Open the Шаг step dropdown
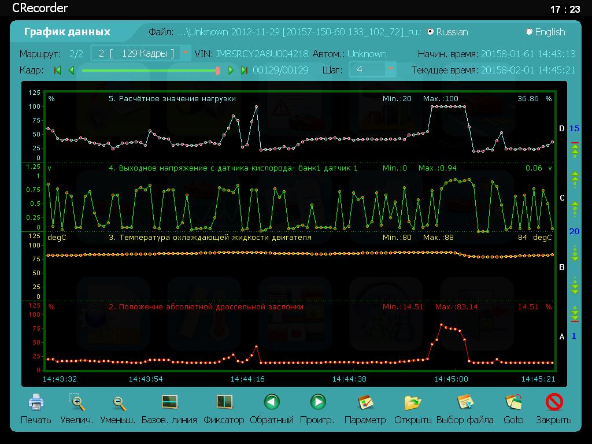Screen dimensions: 592x444 tap(390, 69)
